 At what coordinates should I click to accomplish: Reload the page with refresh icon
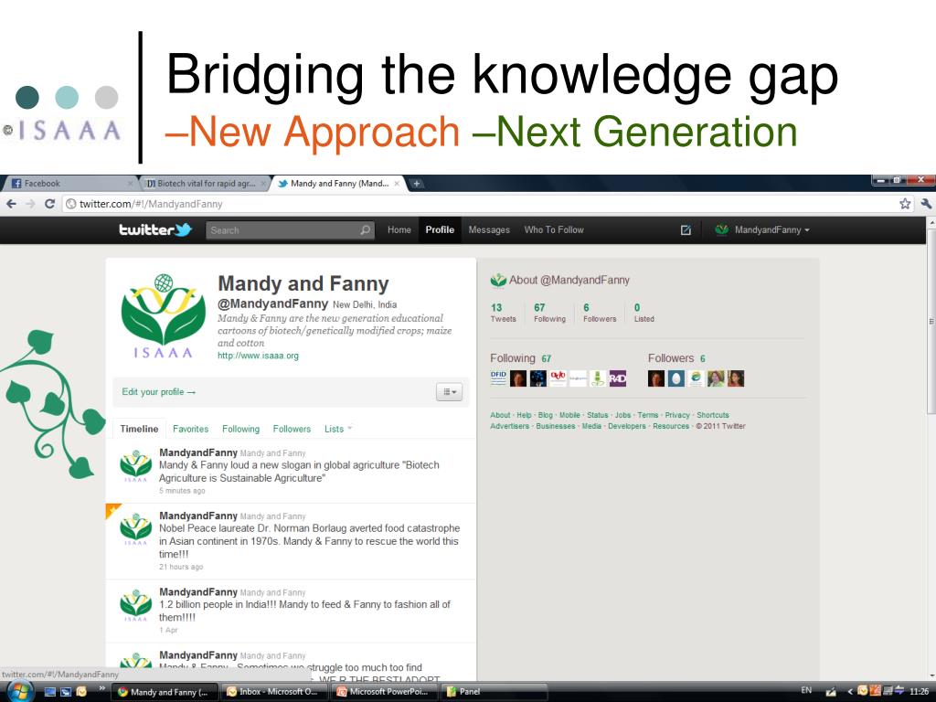pos(50,204)
